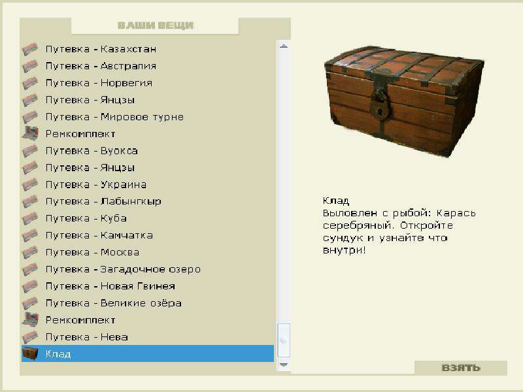Click the Ваши вещи header
The width and height of the screenshot is (523, 392).
tap(156, 24)
